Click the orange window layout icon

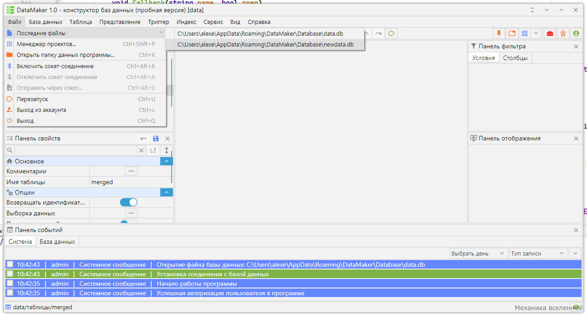point(512,33)
